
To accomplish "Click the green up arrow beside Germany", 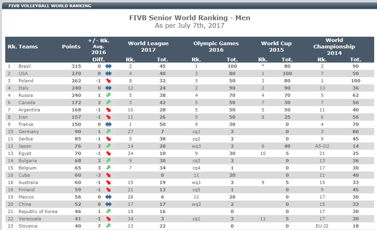I will tap(108, 131).
